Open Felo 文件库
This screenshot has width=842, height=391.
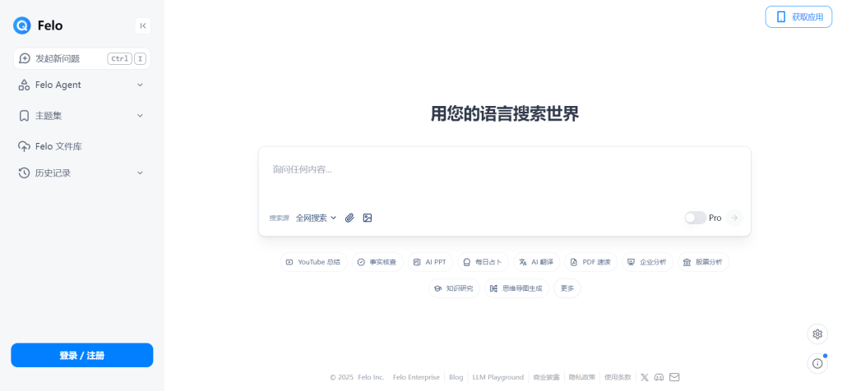[x=81, y=146]
